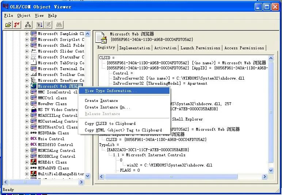The height and width of the screenshot is (195, 282).
Task: Select the MSCustomLog Control tree row
Action: [58, 121]
